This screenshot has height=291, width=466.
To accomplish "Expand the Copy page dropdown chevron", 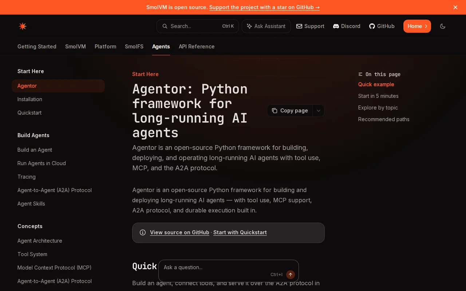I will coord(318,111).
